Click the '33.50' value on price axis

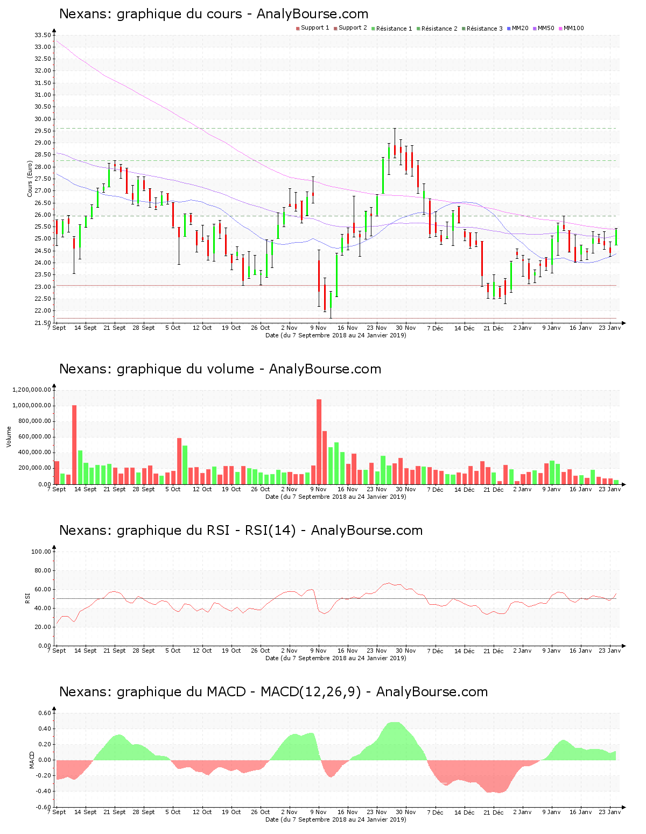pos(43,35)
